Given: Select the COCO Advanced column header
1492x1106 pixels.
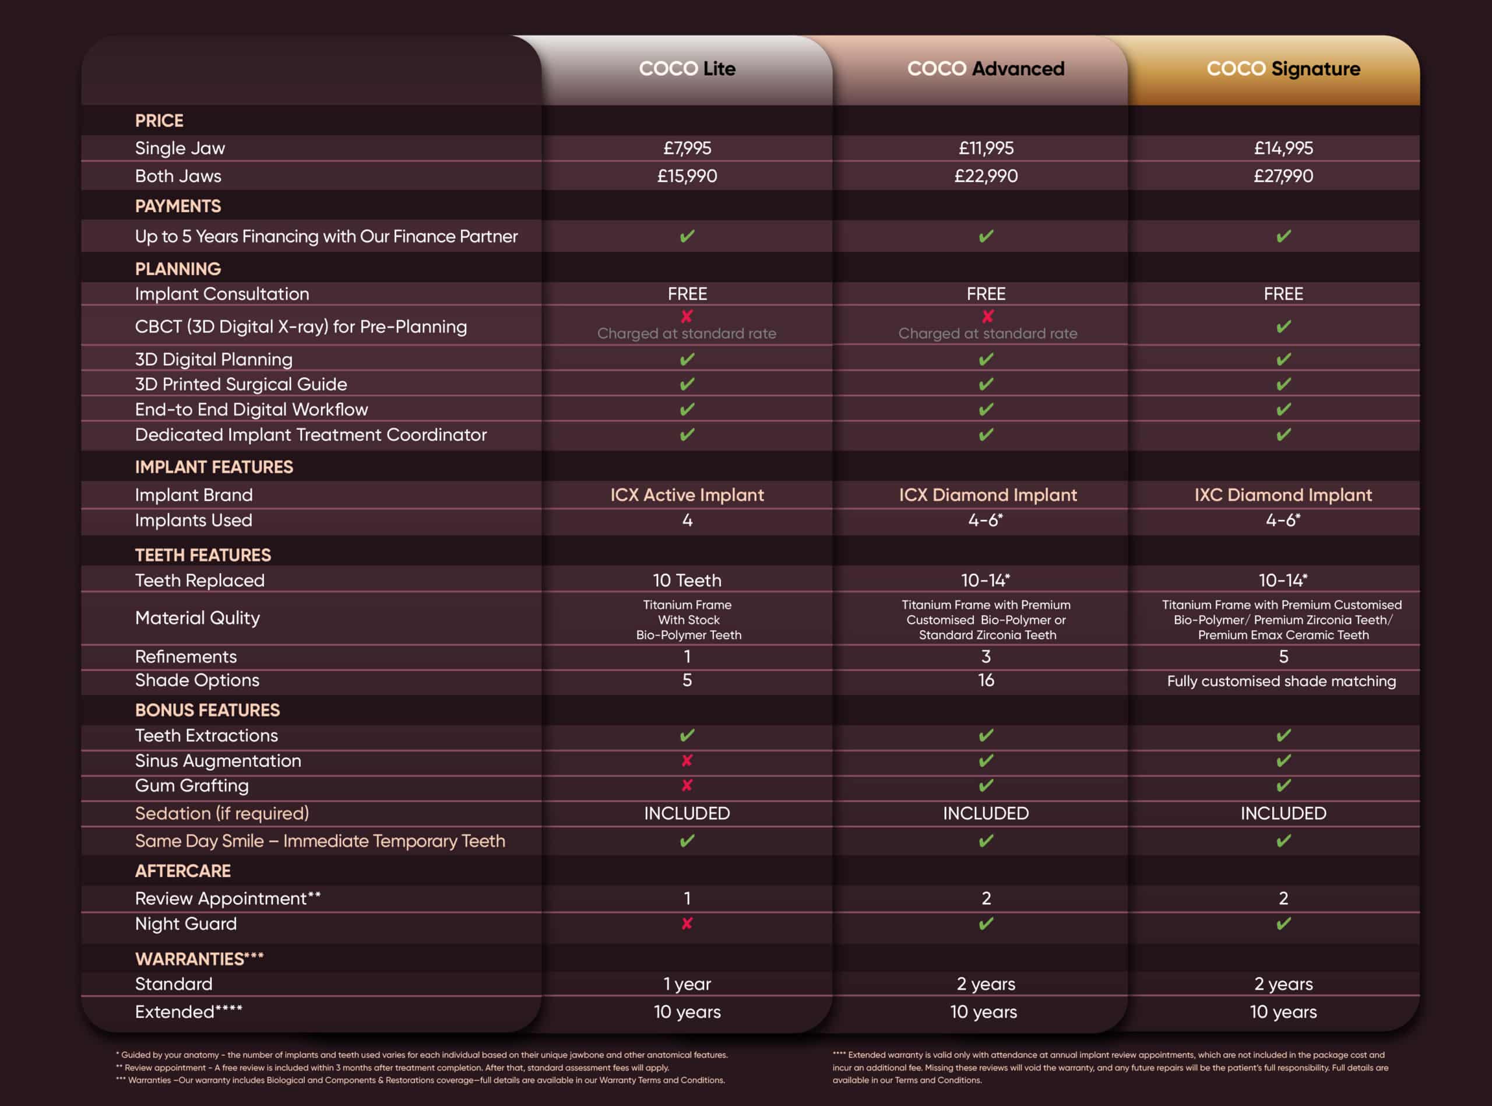Looking at the screenshot, I should pyautogui.click(x=986, y=68).
